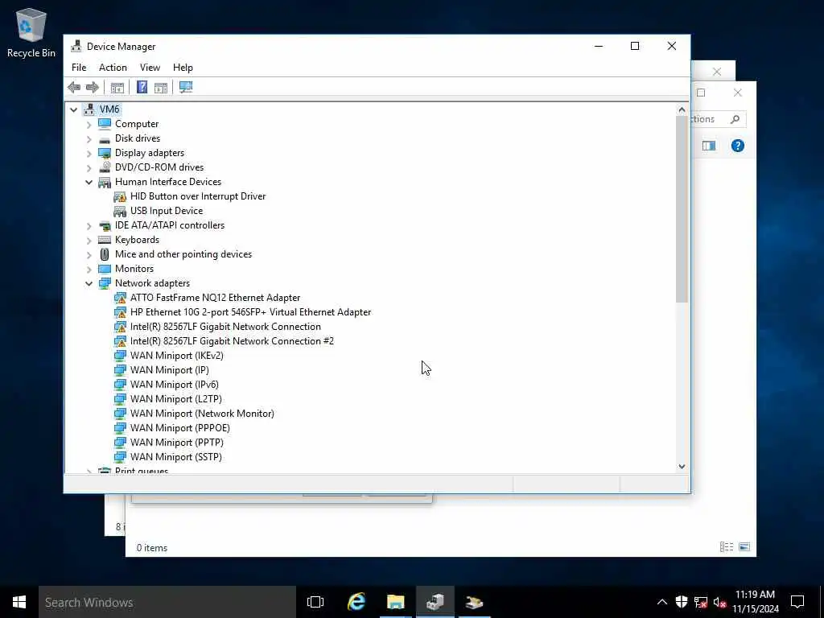This screenshot has width=824, height=618.
Task: Click the blue Help icon in background window
Action: (737, 146)
